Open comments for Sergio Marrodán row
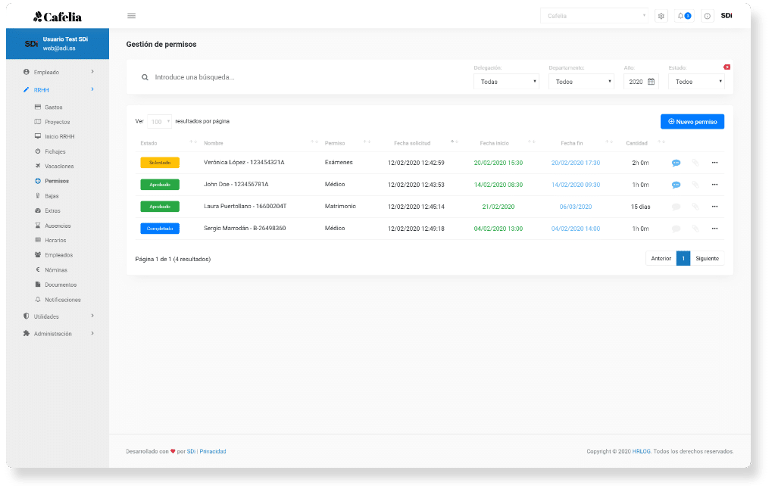The width and height of the screenshot is (772, 492). 676,229
